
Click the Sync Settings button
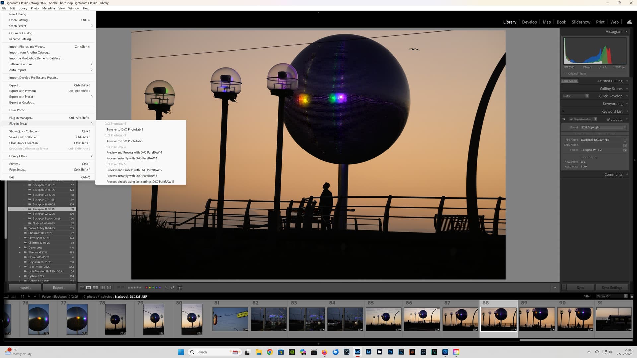[x=612, y=288]
